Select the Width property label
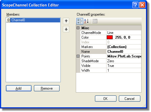This screenshot has width=151, height=112. [x=86, y=70]
